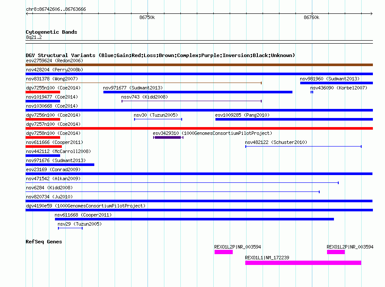This screenshot has width=385, height=287.
Task: Click nssv743 (Kidd2008) label
Action: 144,97
